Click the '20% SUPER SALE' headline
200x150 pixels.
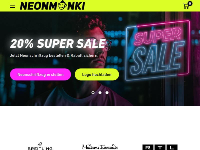coord(58,43)
